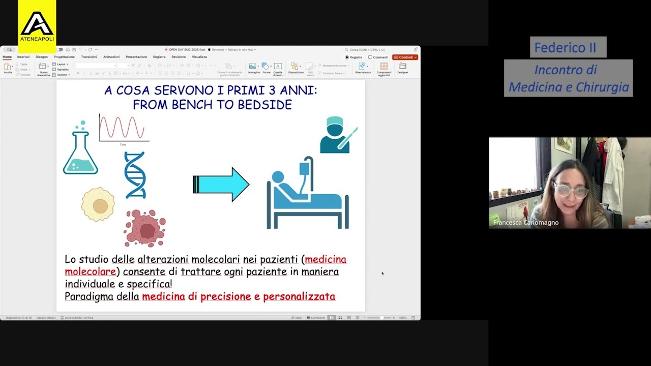Open the font size combo box
The image size is (651, 366).
click(124, 66)
